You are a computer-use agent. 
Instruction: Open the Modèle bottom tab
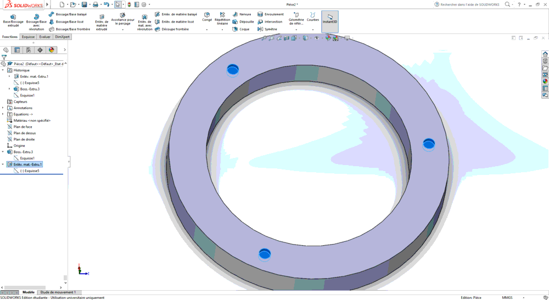pos(29,292)
